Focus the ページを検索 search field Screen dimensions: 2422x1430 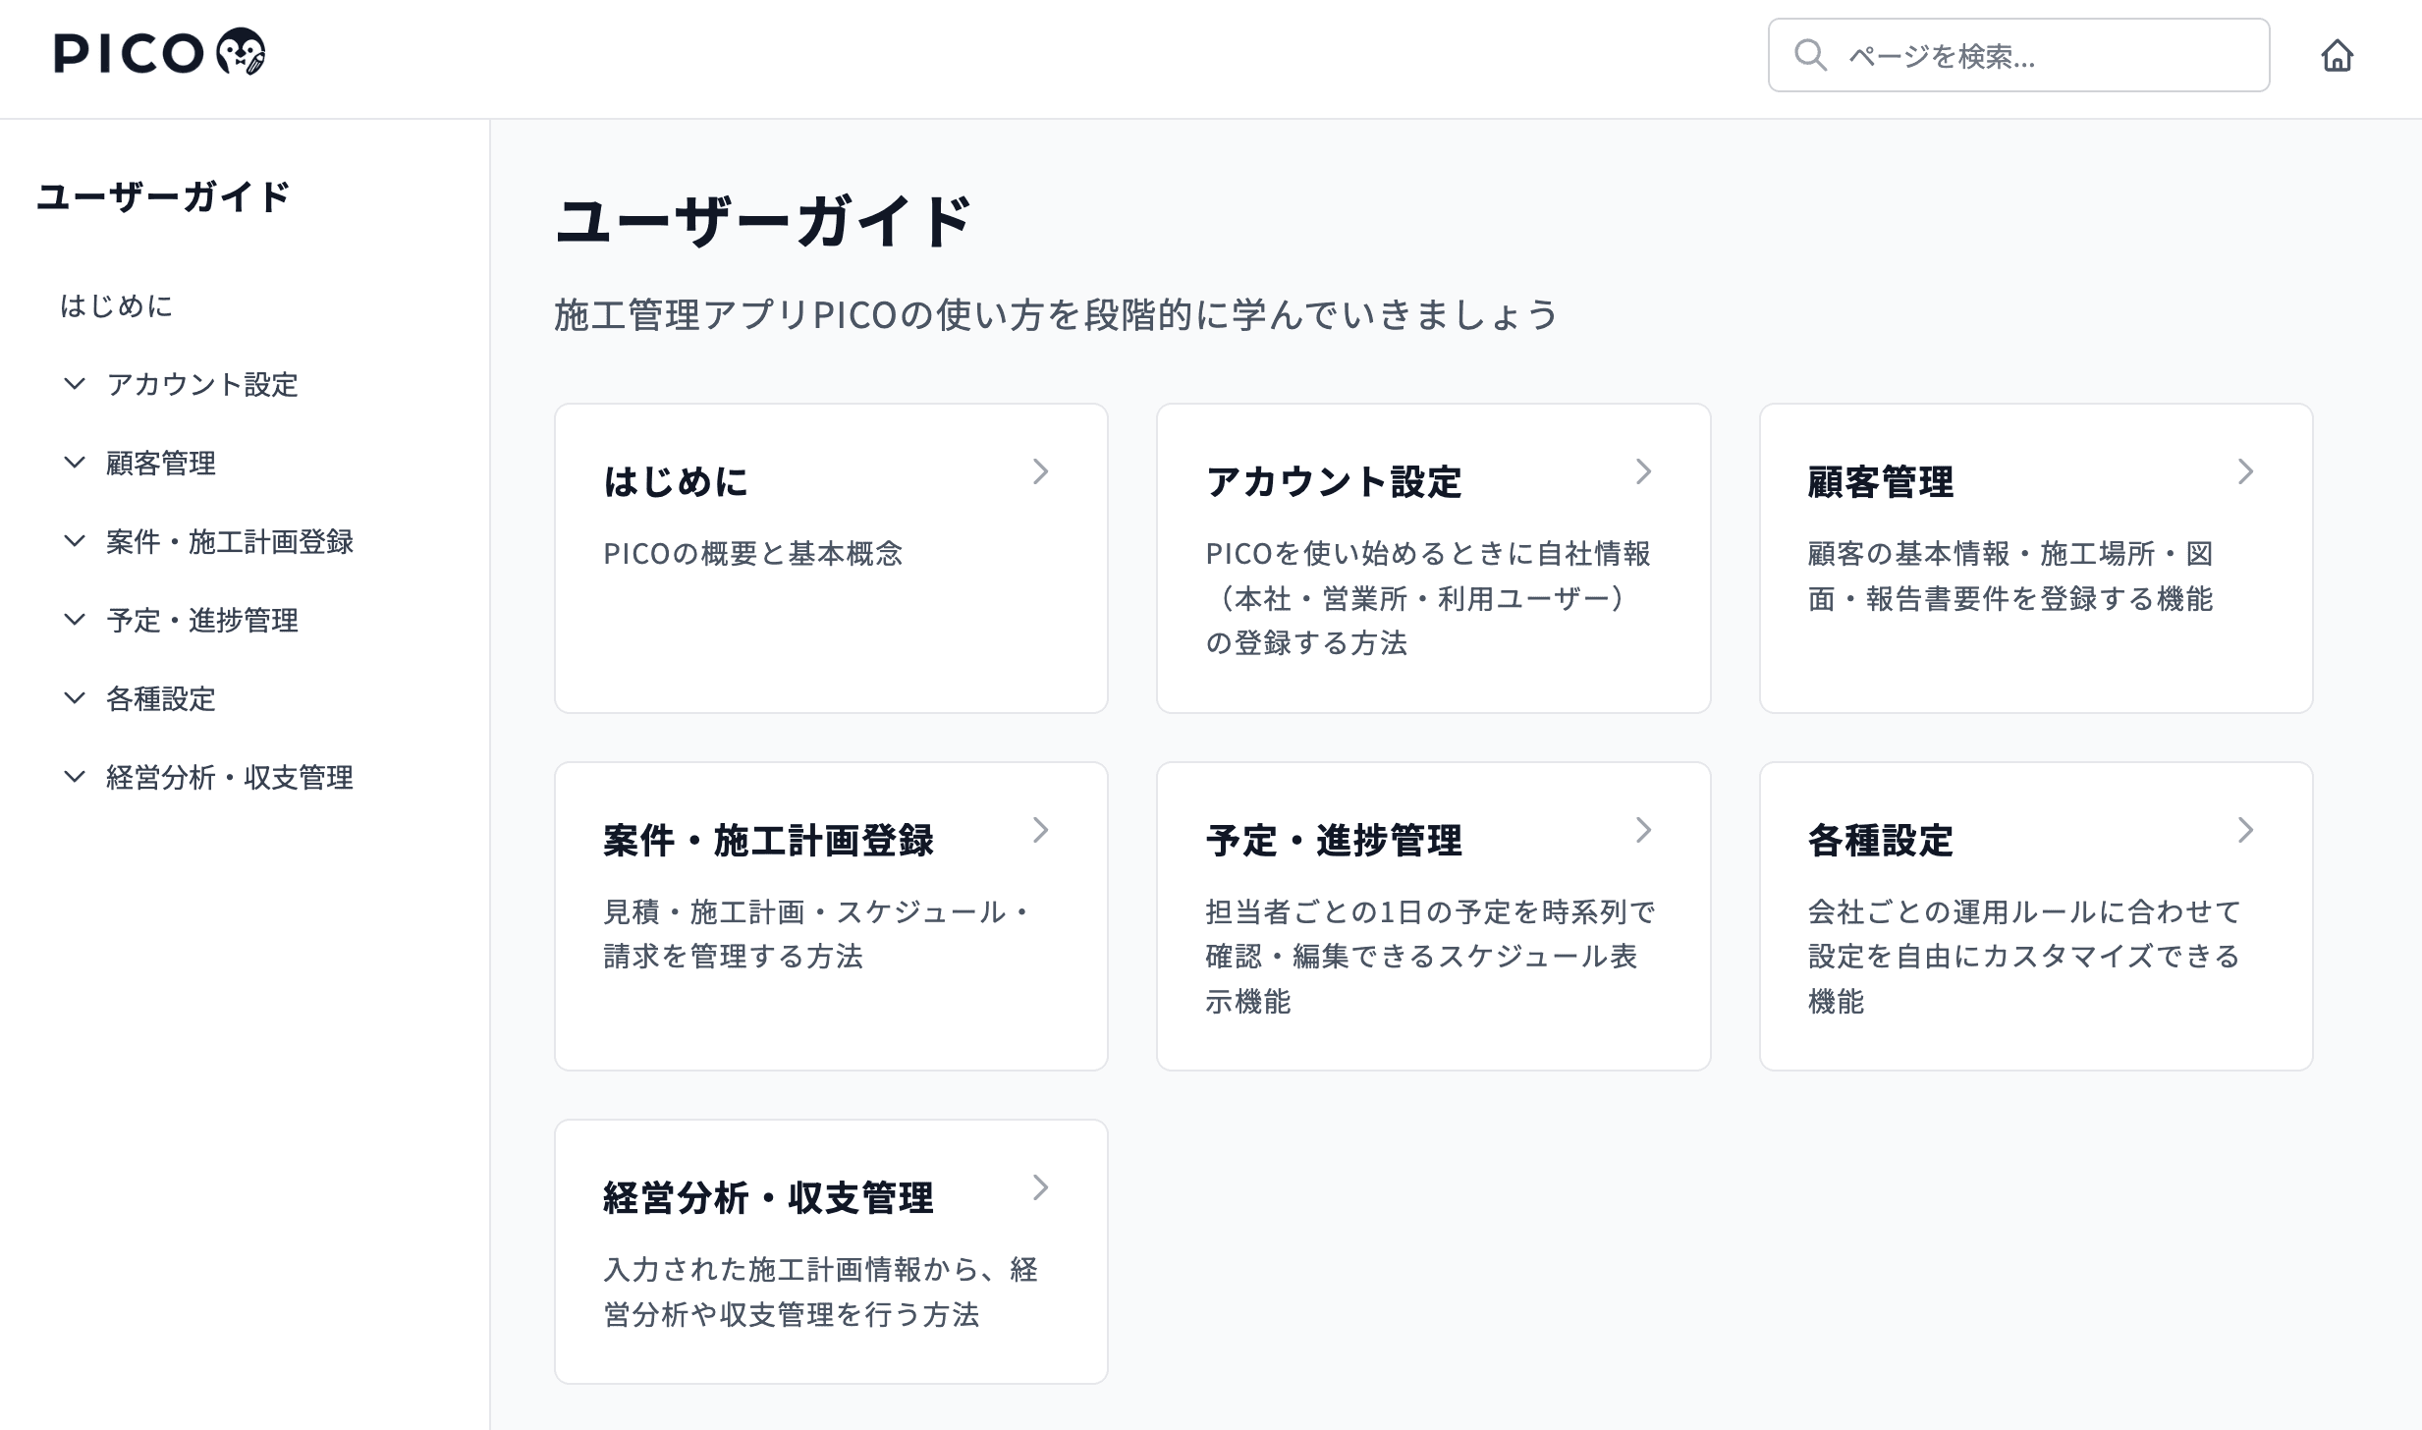[x=2018, y=55]
